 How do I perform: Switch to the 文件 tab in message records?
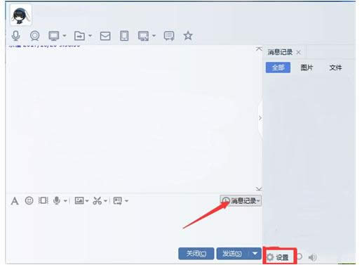[335, 67]
